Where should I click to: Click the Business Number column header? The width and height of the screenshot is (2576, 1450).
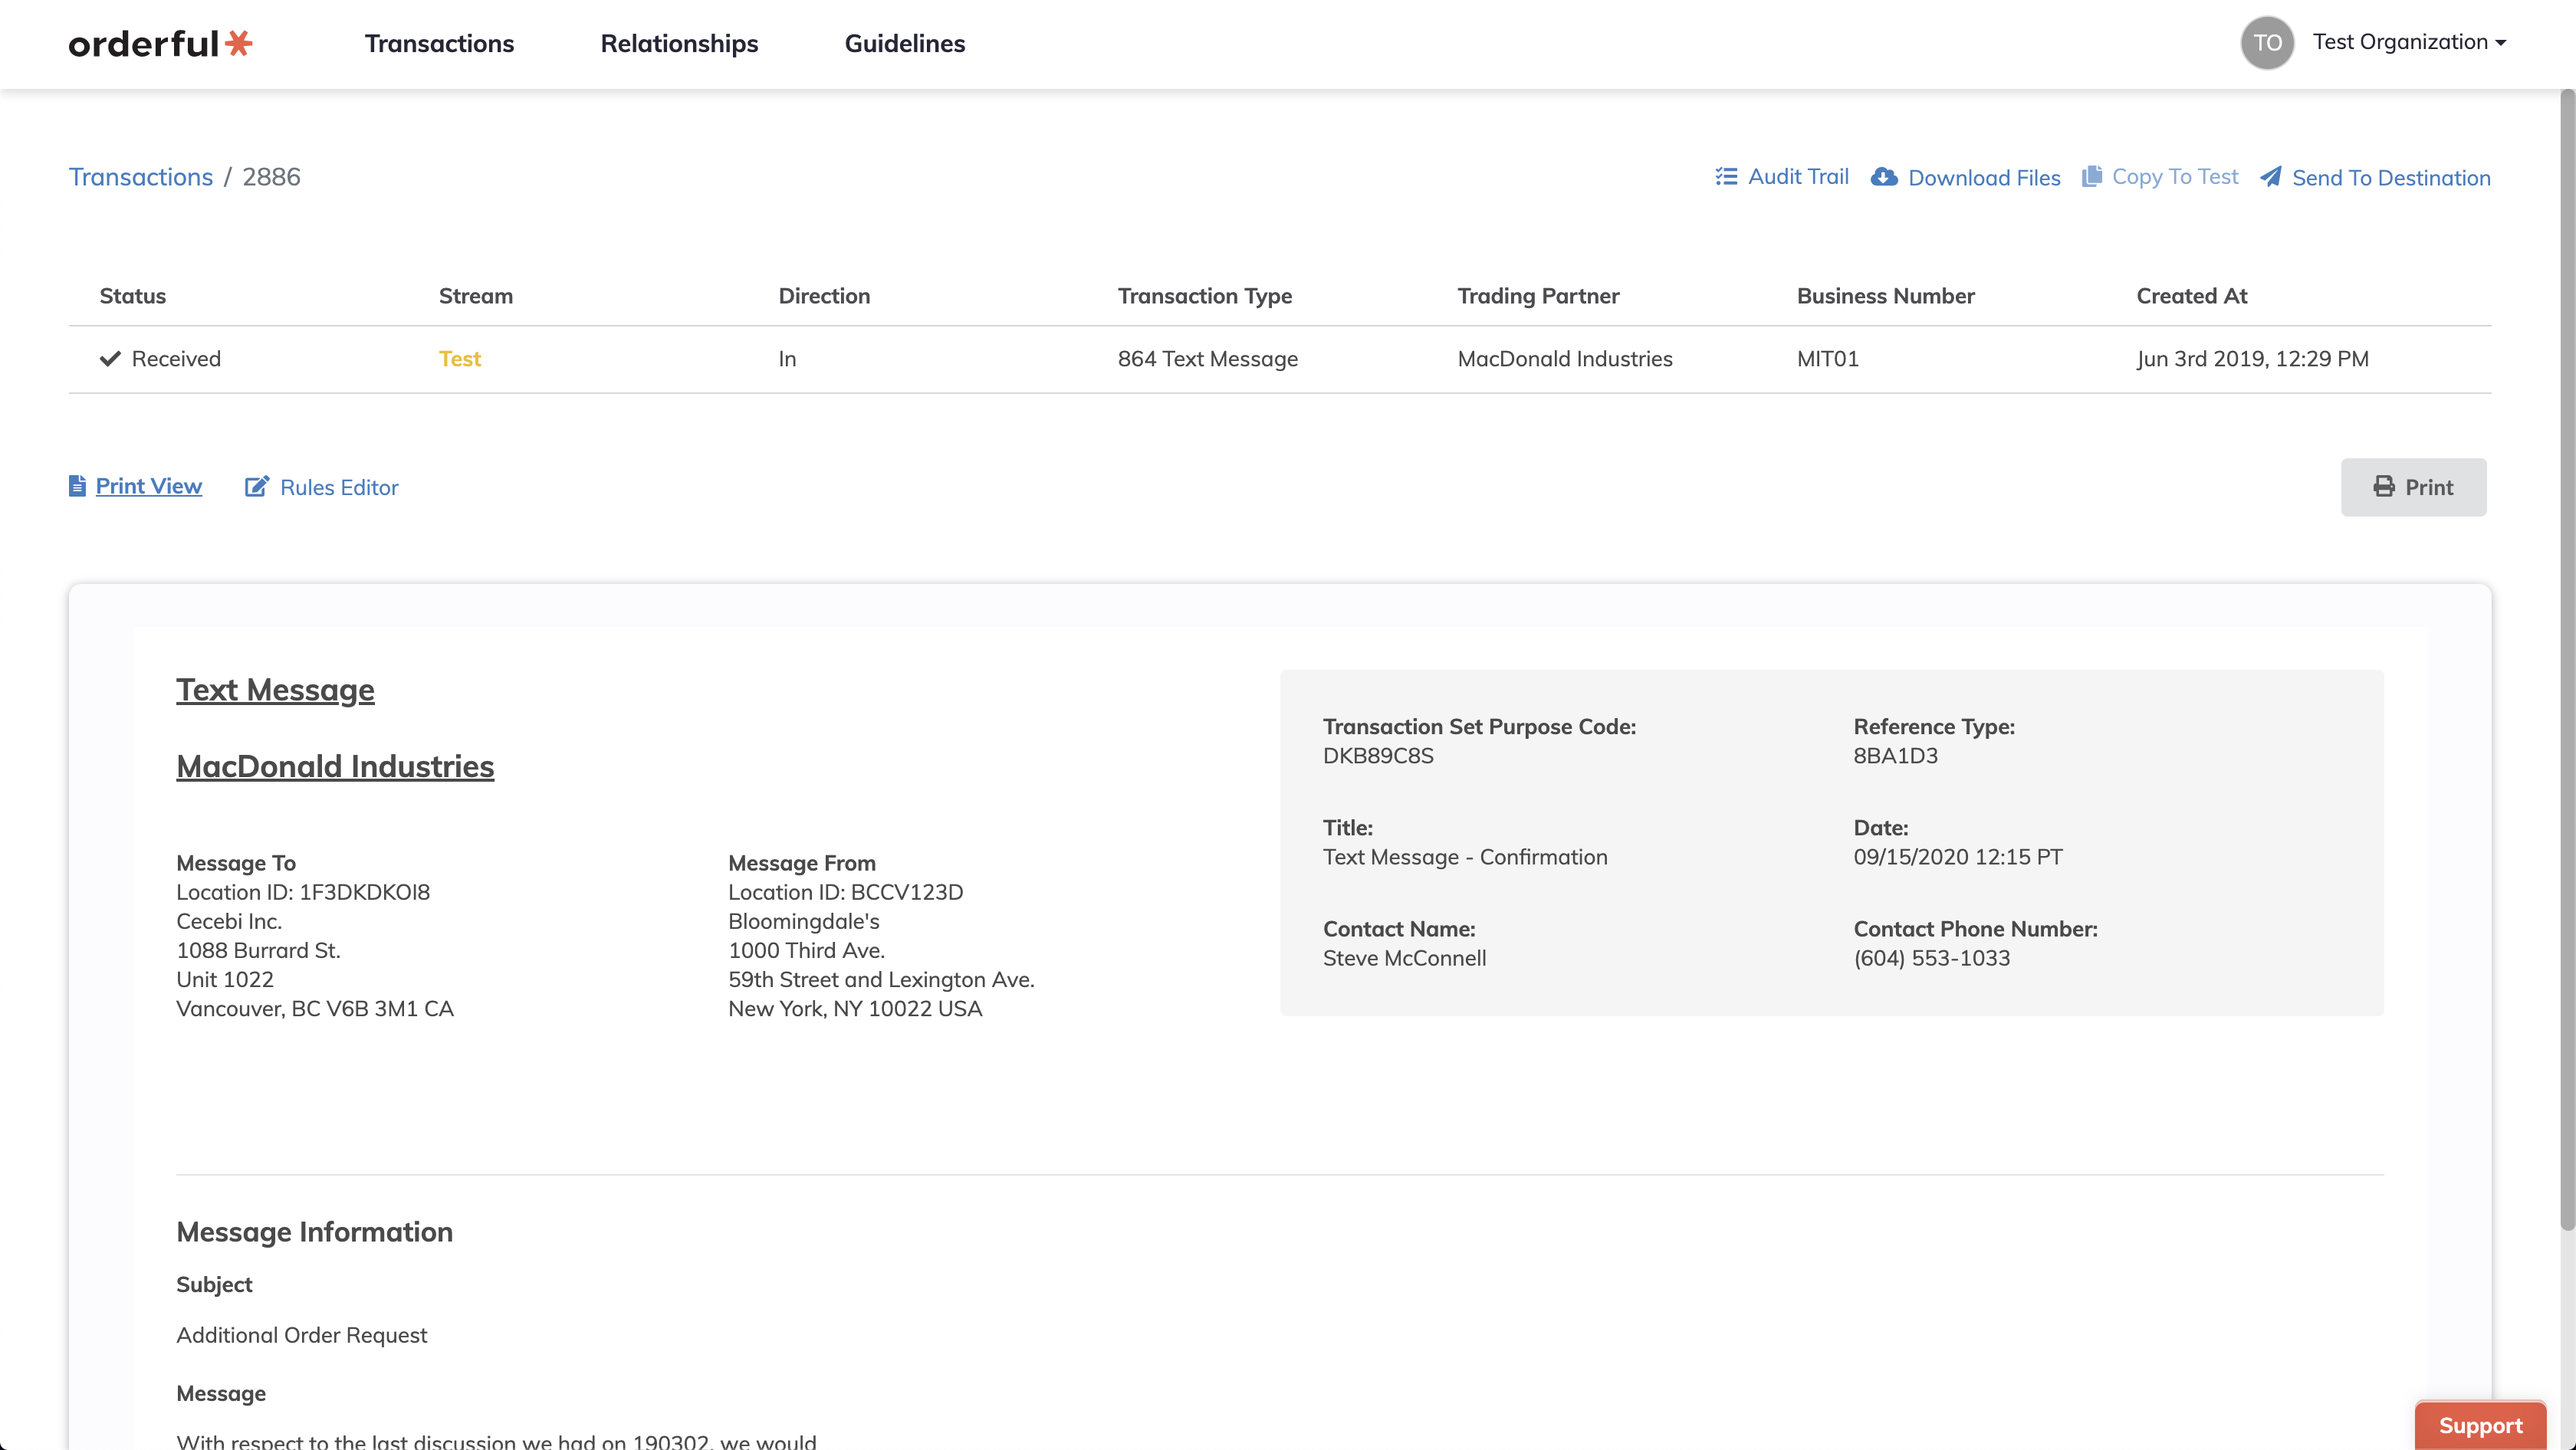coord(1885,296)
